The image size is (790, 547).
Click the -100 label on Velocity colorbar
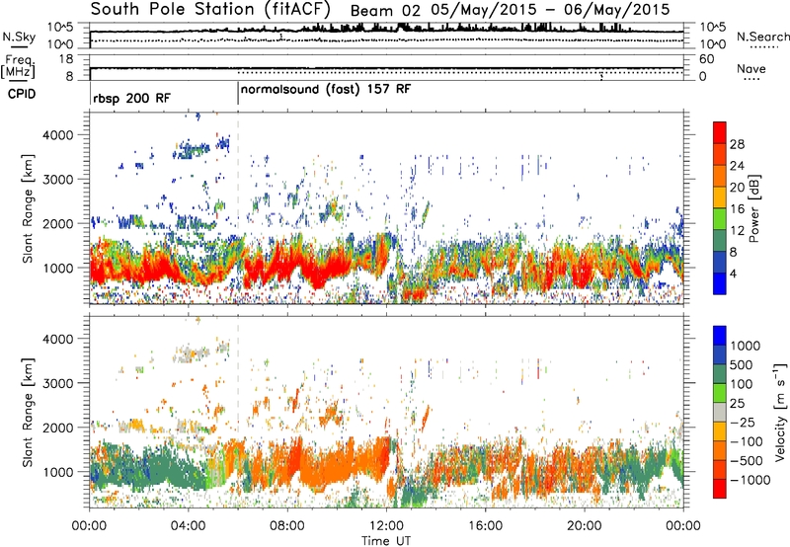[747, 441]
